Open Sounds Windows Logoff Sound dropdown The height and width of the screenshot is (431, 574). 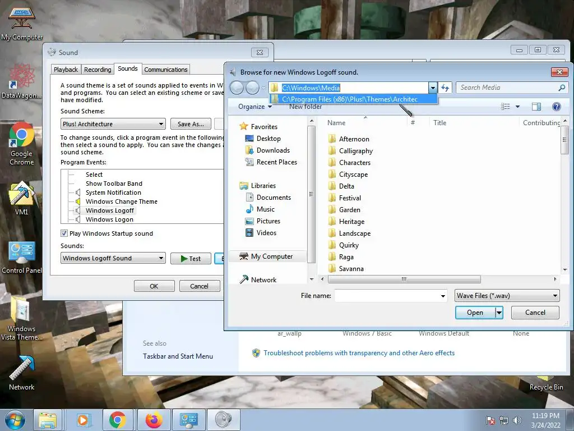tap(113, 258)
